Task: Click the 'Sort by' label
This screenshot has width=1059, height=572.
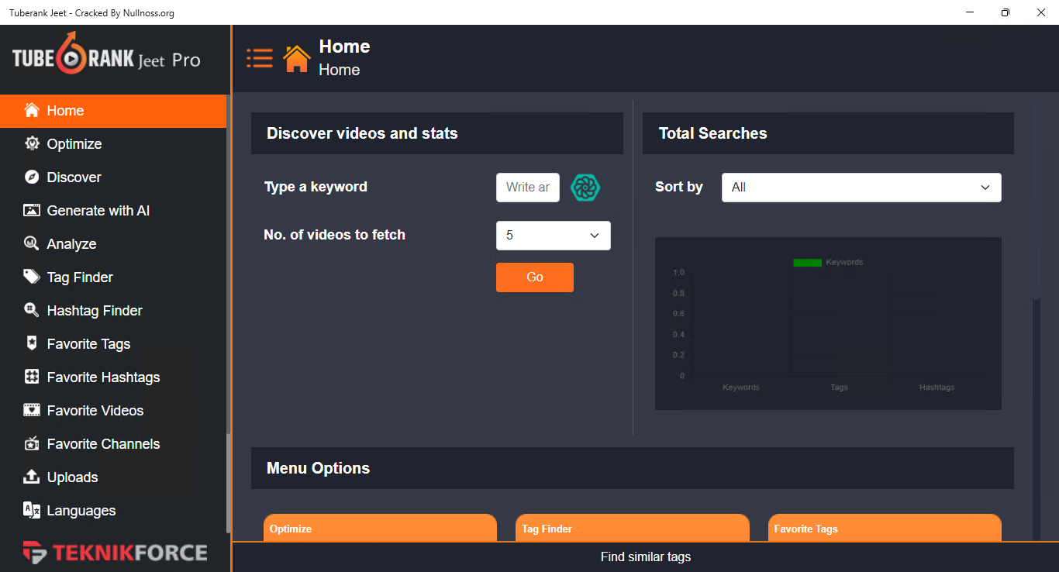Action: click(x=679, y=187)
